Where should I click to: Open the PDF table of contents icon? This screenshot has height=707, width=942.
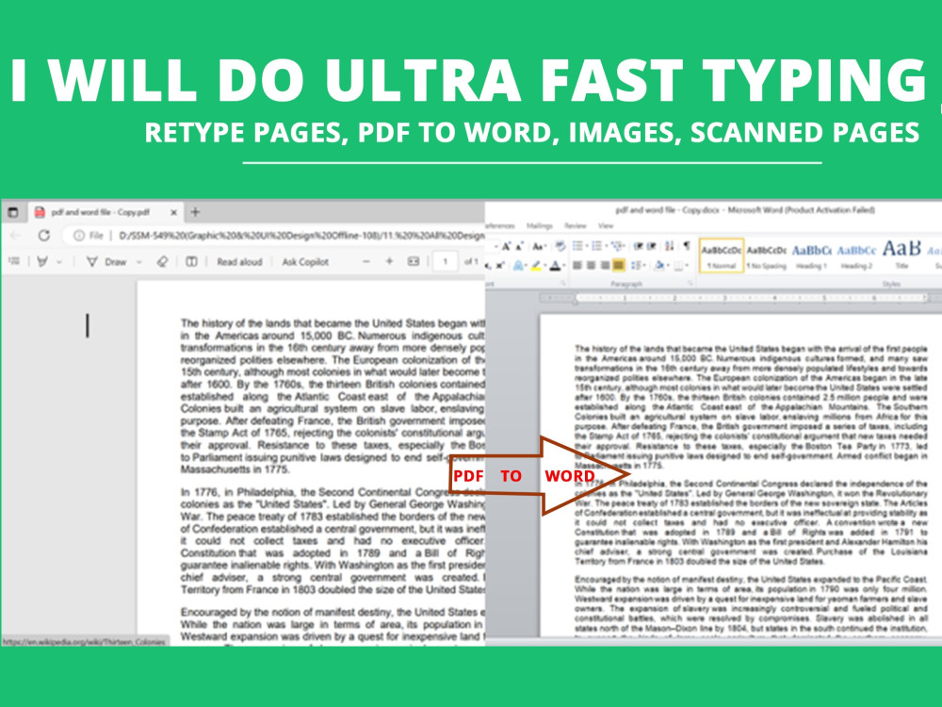(14, 261)
